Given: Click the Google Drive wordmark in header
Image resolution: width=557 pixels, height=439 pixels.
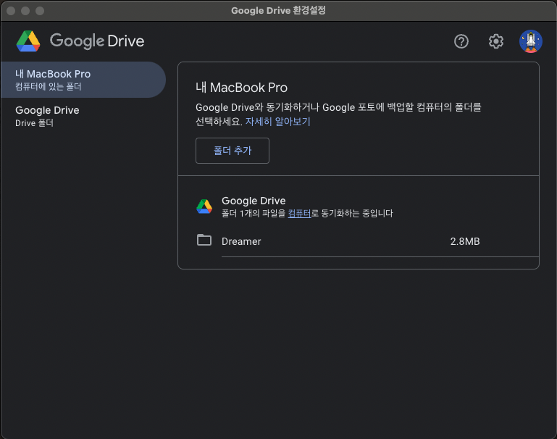Looking at the screenshot, I should tap(97, 41).
